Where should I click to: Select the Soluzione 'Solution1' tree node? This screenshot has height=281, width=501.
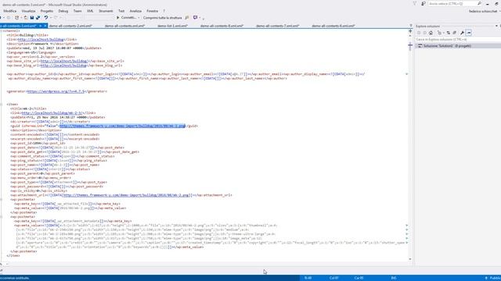tap(447, 46)
